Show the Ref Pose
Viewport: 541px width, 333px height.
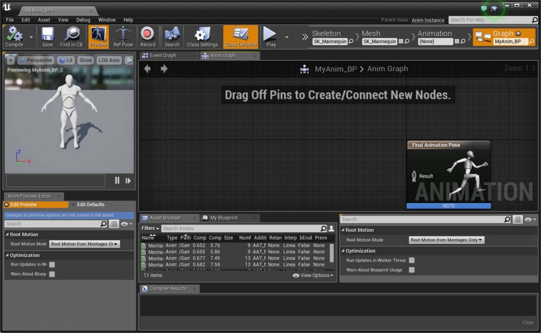123,37
